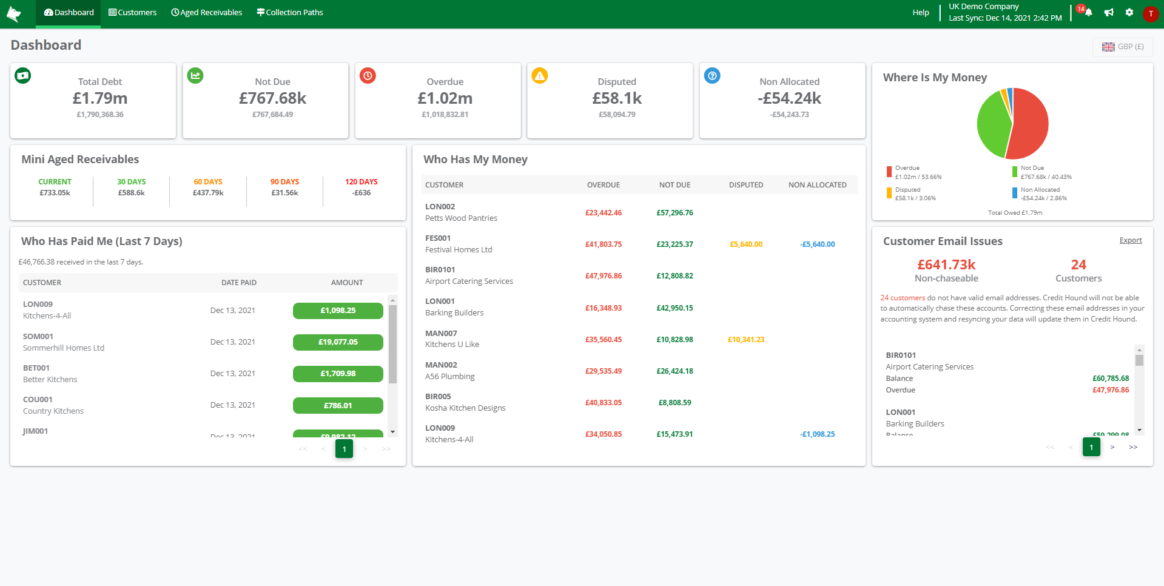Click the Non Allocated question icon
This screenshot has width=1164, height=586.
[712, 76]
